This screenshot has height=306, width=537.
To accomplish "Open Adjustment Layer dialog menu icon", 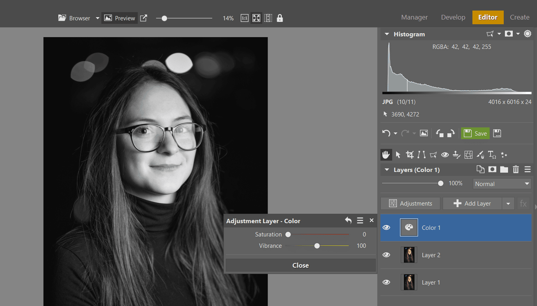I will pyautogui.click(x=360, y=220).
